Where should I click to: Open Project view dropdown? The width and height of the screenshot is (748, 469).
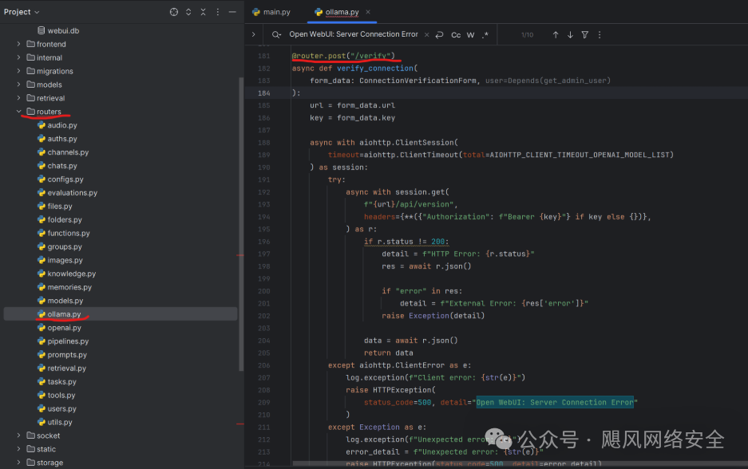click(22, 12)
